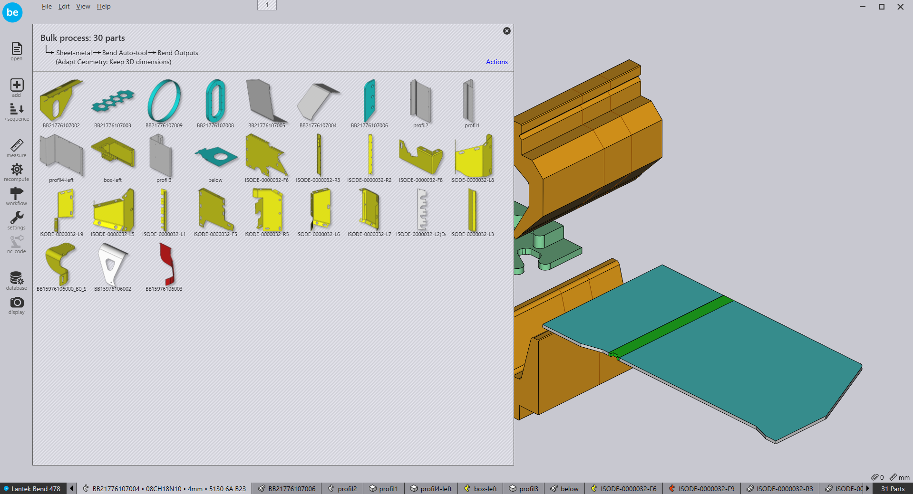Open the File menu
The width and height of the screenshot is (913, 494).
(47, 6)
